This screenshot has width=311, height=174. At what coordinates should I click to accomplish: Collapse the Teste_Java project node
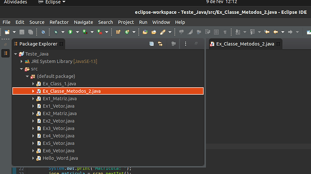[x=15, y=54]
